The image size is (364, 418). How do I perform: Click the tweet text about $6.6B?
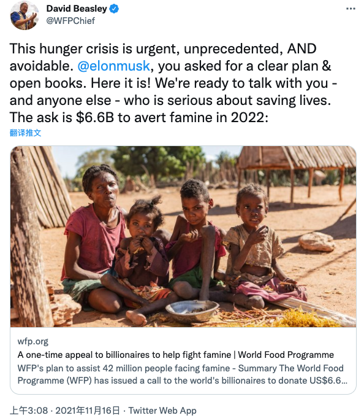(x=138, y=117)
